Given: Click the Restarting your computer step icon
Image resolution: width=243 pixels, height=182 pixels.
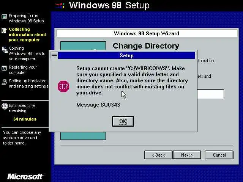Looking at the screenshot, I should click(x=4, y=68).
